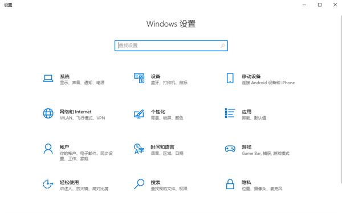342x213 pixels.
Task: Go to 网络和 Internet settings title
Action: point(75,112)
